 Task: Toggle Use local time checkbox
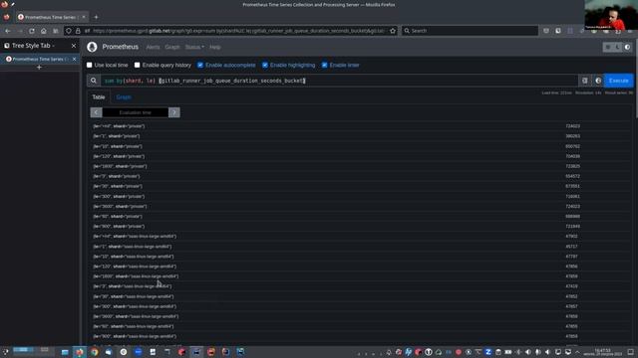tap(90, 65)
